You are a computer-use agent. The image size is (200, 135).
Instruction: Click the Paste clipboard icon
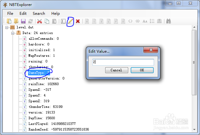coord(54,21)
